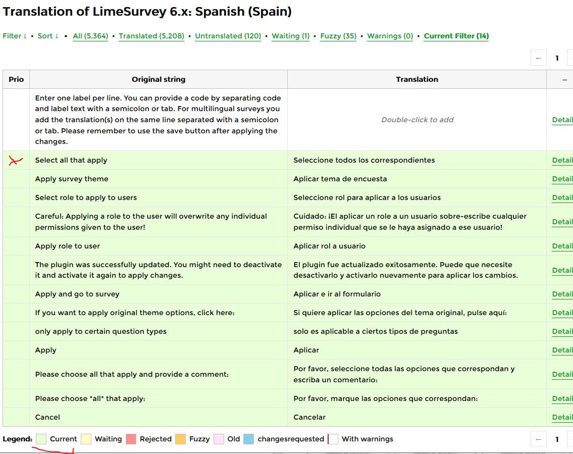573x454 pixels.
Task: Open Details for 'Select all that apply'
Action: coord(562,160)
